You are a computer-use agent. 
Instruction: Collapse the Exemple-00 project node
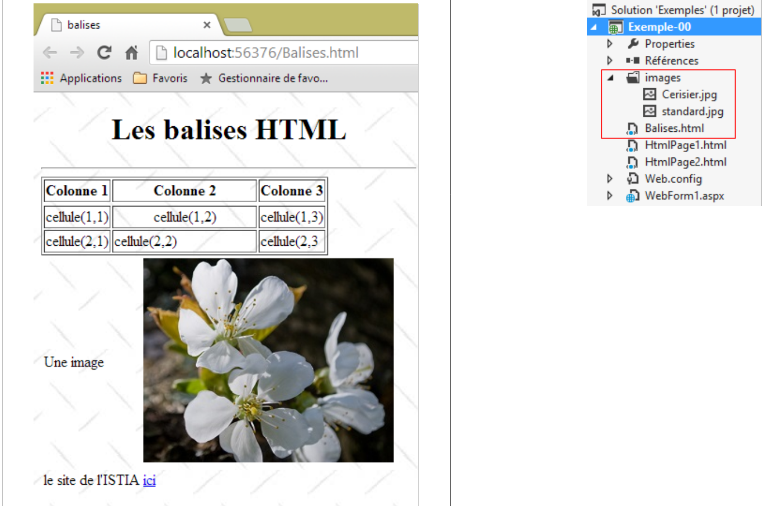click(x=594, y=27)
